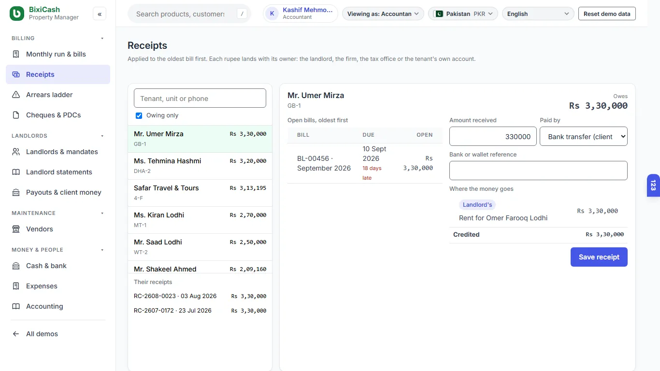Click the Landlords & mandates people icon
The width and height of the screenshot is (660, 371).
tap(16, 152)
